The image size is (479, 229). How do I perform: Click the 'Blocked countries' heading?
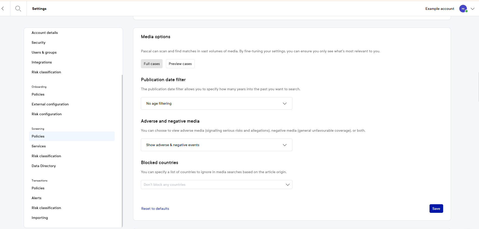(160, 163)
